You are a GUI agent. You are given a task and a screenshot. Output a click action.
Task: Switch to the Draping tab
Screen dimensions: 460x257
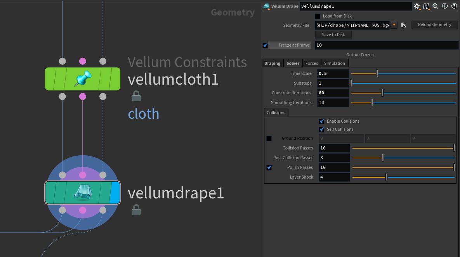(x=272, y=63)
